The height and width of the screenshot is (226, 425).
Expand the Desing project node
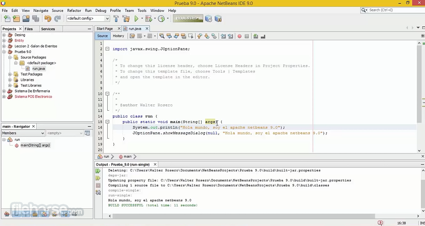4,35
